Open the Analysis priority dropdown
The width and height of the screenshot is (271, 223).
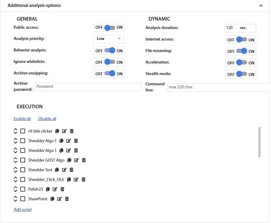(x=109, y=39)
